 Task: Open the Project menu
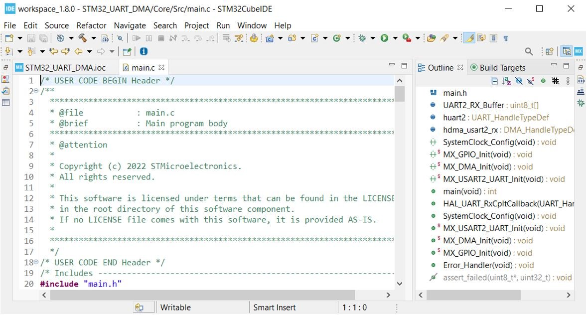click(x=196, y=25)
